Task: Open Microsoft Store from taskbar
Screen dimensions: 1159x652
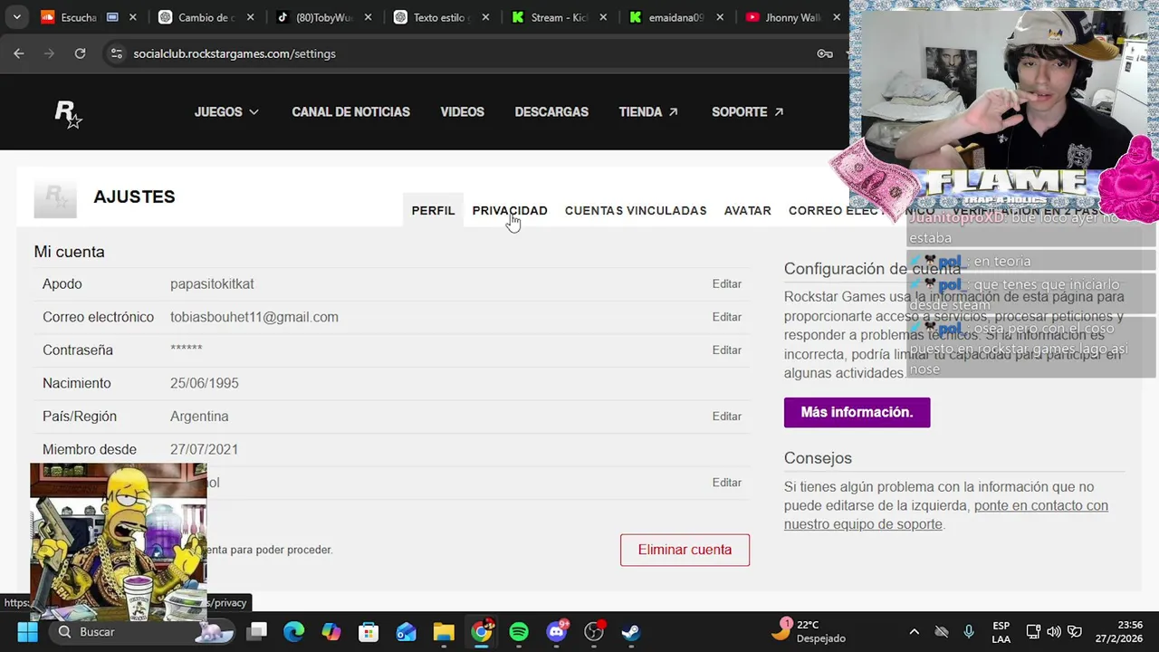Action: tap(368, 632)
